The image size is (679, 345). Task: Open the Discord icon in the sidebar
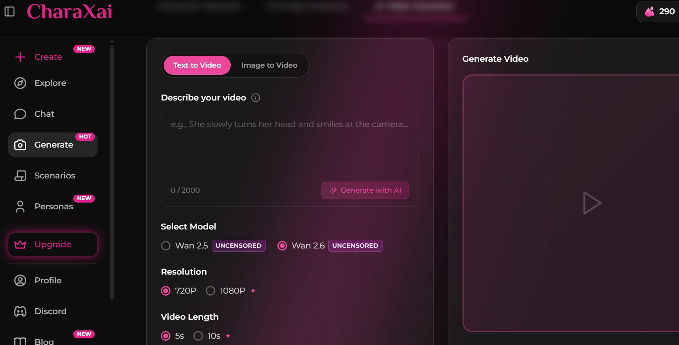pos(20,311)
